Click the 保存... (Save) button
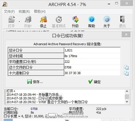The image size is (135, 121). tap(35, 82)
